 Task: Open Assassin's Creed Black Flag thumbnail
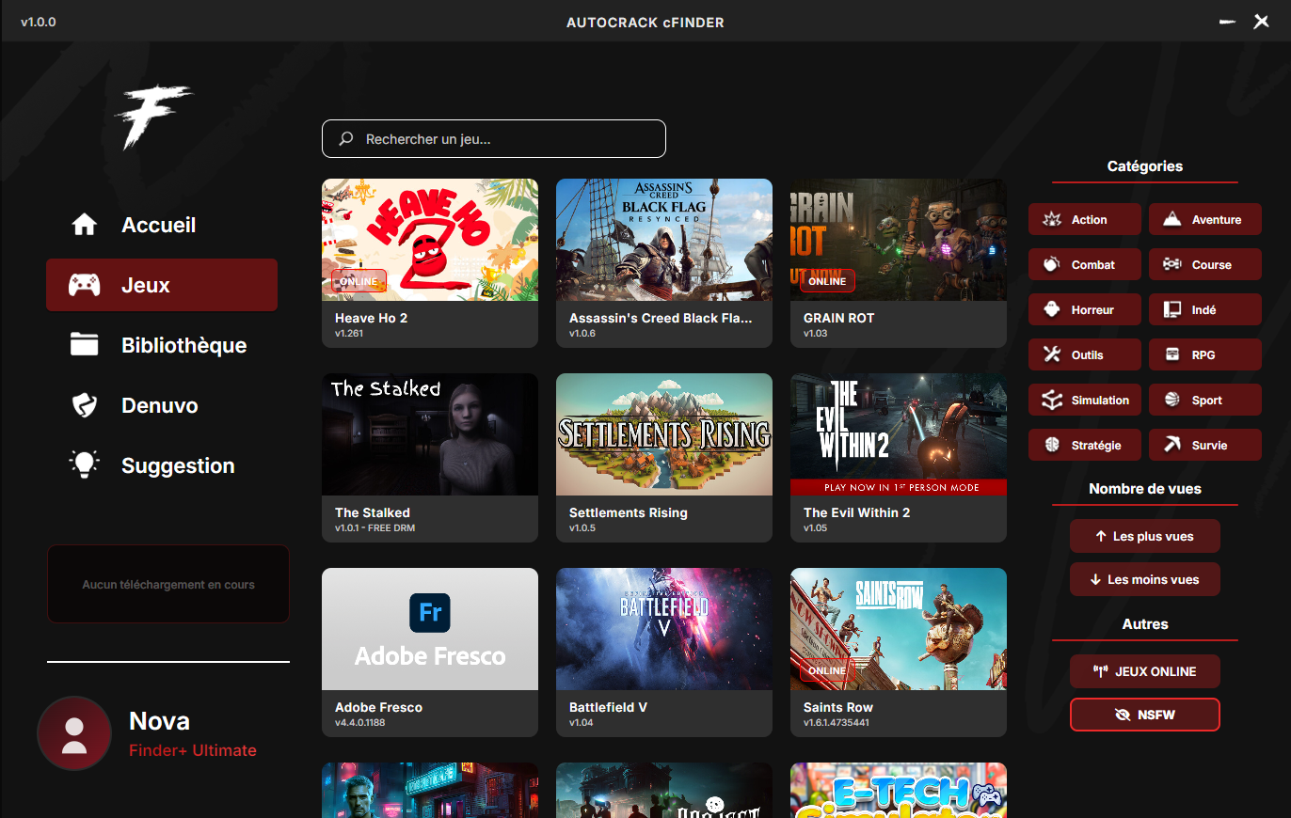tap(664, 240)
